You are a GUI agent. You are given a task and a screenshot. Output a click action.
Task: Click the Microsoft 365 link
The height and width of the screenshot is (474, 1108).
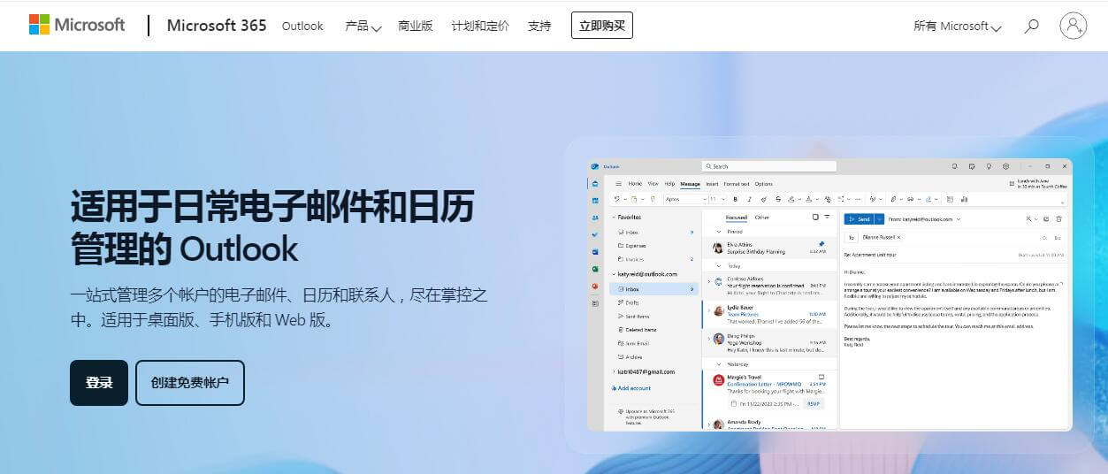click(217, 26)
